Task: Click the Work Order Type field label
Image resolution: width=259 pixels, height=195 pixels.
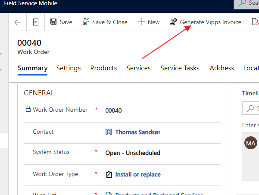Action: (55, 174)
